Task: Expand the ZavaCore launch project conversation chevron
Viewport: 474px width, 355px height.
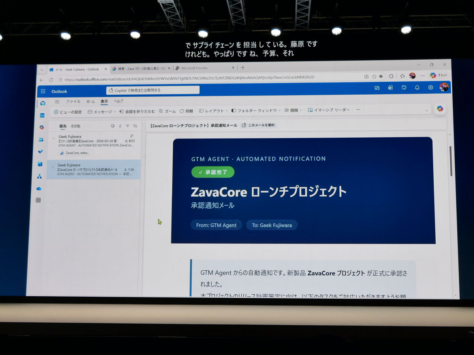Action: (x=52, y=167)
